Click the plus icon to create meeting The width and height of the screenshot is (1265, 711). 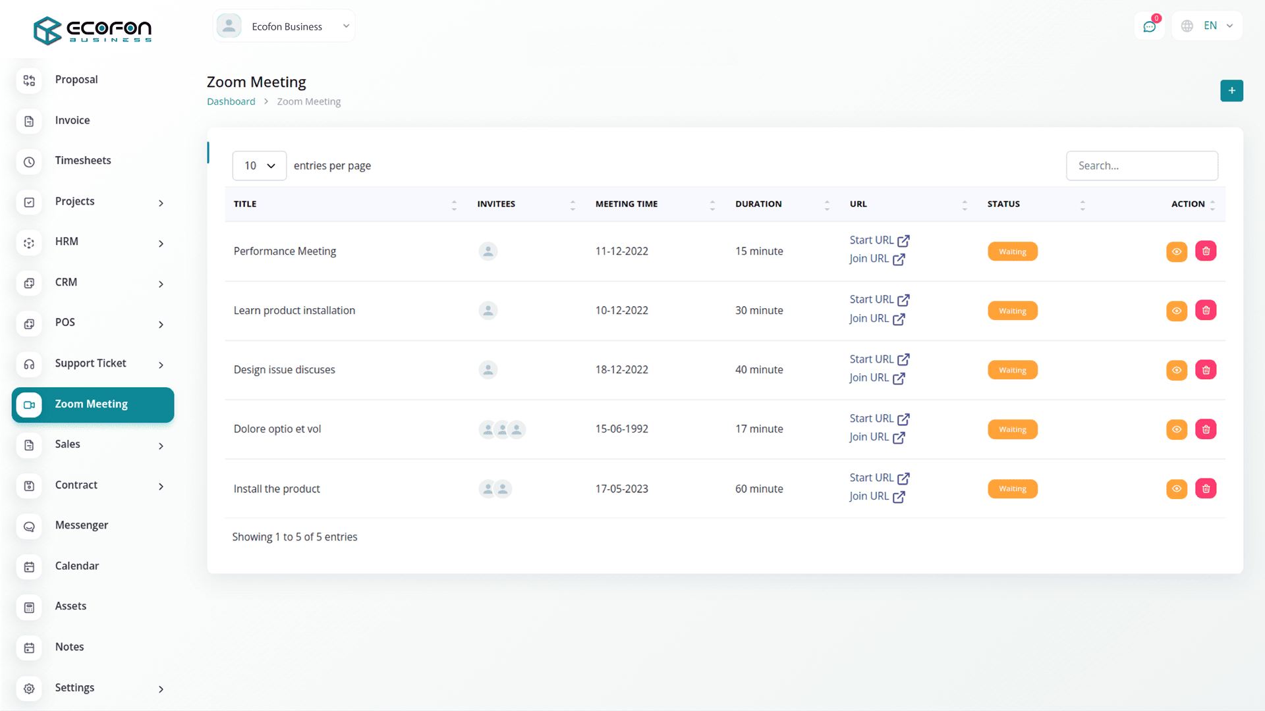point(1231,91)
